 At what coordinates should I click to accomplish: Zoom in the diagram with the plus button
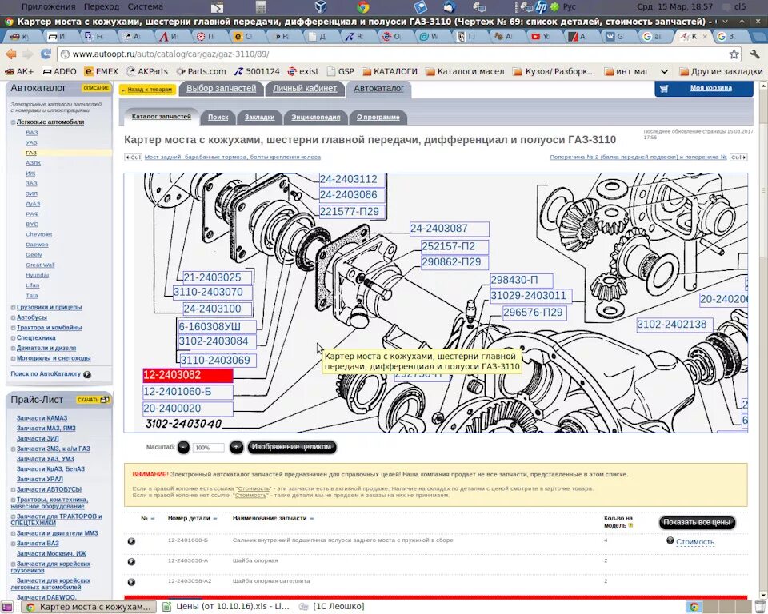pyautogui.click(x=236, y=447)
